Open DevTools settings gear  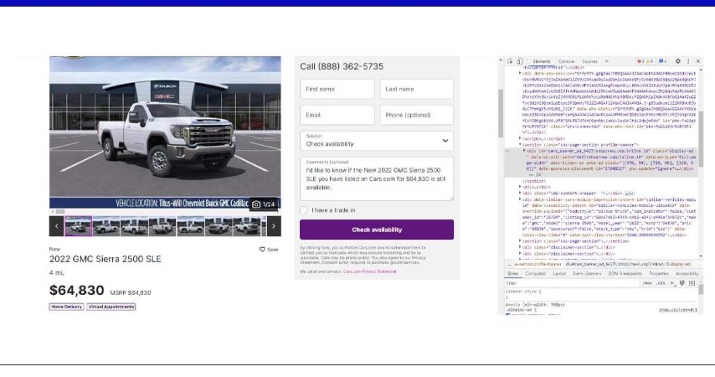coord(678,61)
